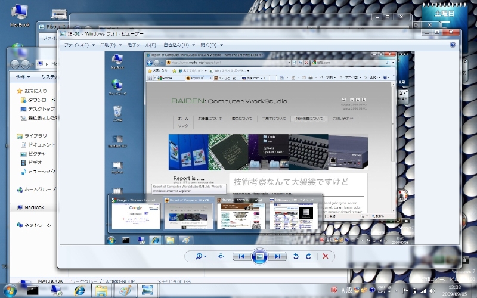Image resolution: width=477 pixels, height=298 pixels.
Task: Open the Action Center flag icon
Action: click(x=405, y=291)
